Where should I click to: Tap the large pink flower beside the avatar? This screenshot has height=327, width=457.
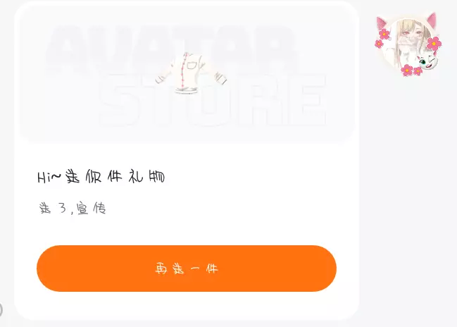coord(434,44)
